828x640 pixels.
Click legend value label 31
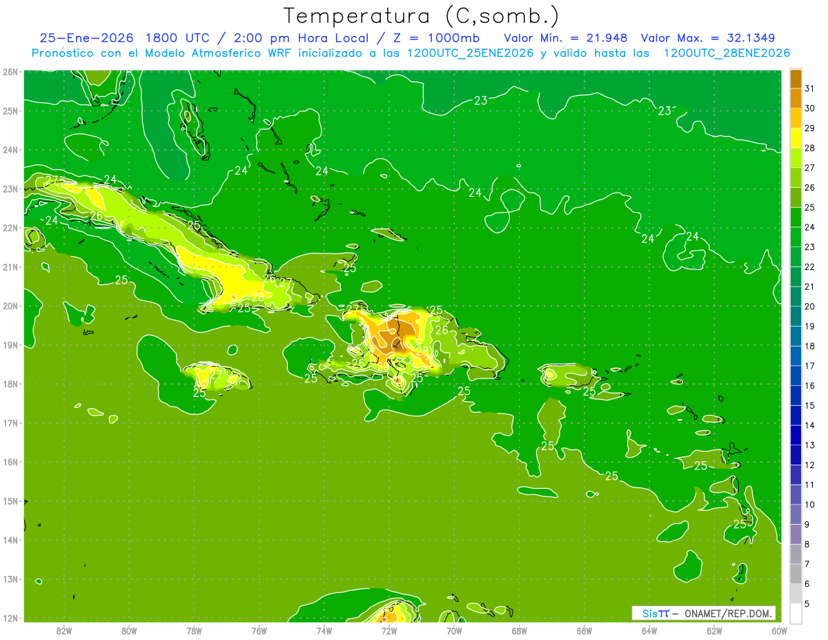click(809, 89)
